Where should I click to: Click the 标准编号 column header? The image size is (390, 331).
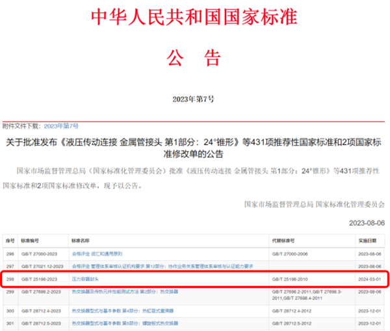pyautogui.click(x=31, y=239)
